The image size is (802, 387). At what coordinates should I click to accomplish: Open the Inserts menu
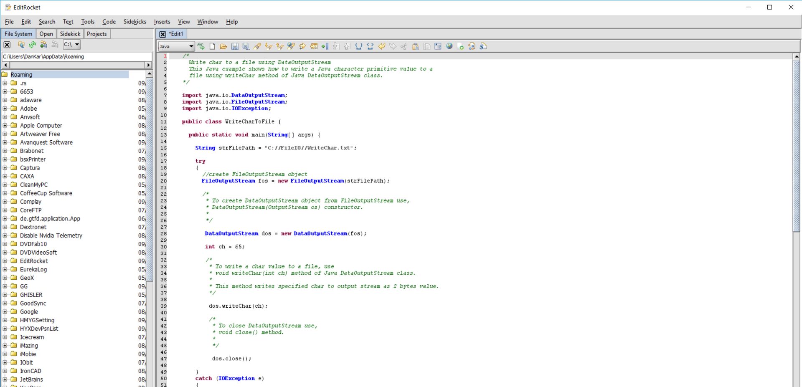(x=162, y=22)
